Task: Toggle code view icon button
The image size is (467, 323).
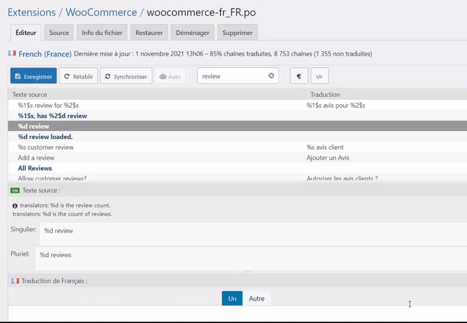Action: click(x=319, y=76)
